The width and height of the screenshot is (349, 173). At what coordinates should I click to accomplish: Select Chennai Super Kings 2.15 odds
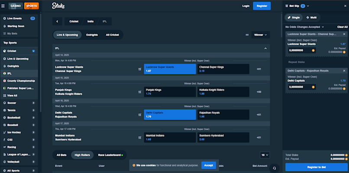click(x=223, y=69)
